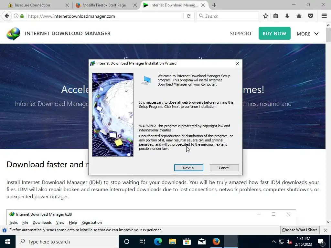Click the page vertical scrollbar thumb
Screen dimensions: 331x248
(328, 35)
